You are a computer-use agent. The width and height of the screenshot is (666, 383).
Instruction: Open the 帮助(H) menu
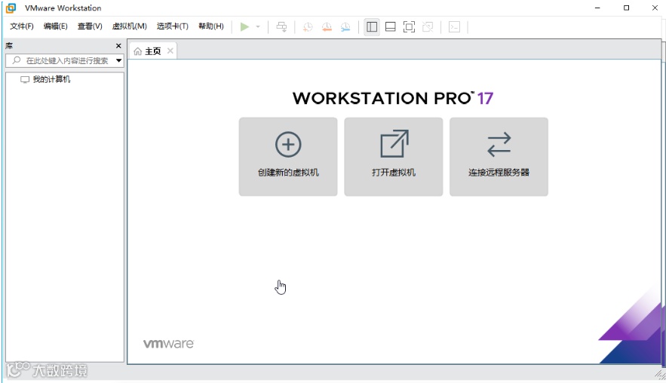[x=211, y=26]
